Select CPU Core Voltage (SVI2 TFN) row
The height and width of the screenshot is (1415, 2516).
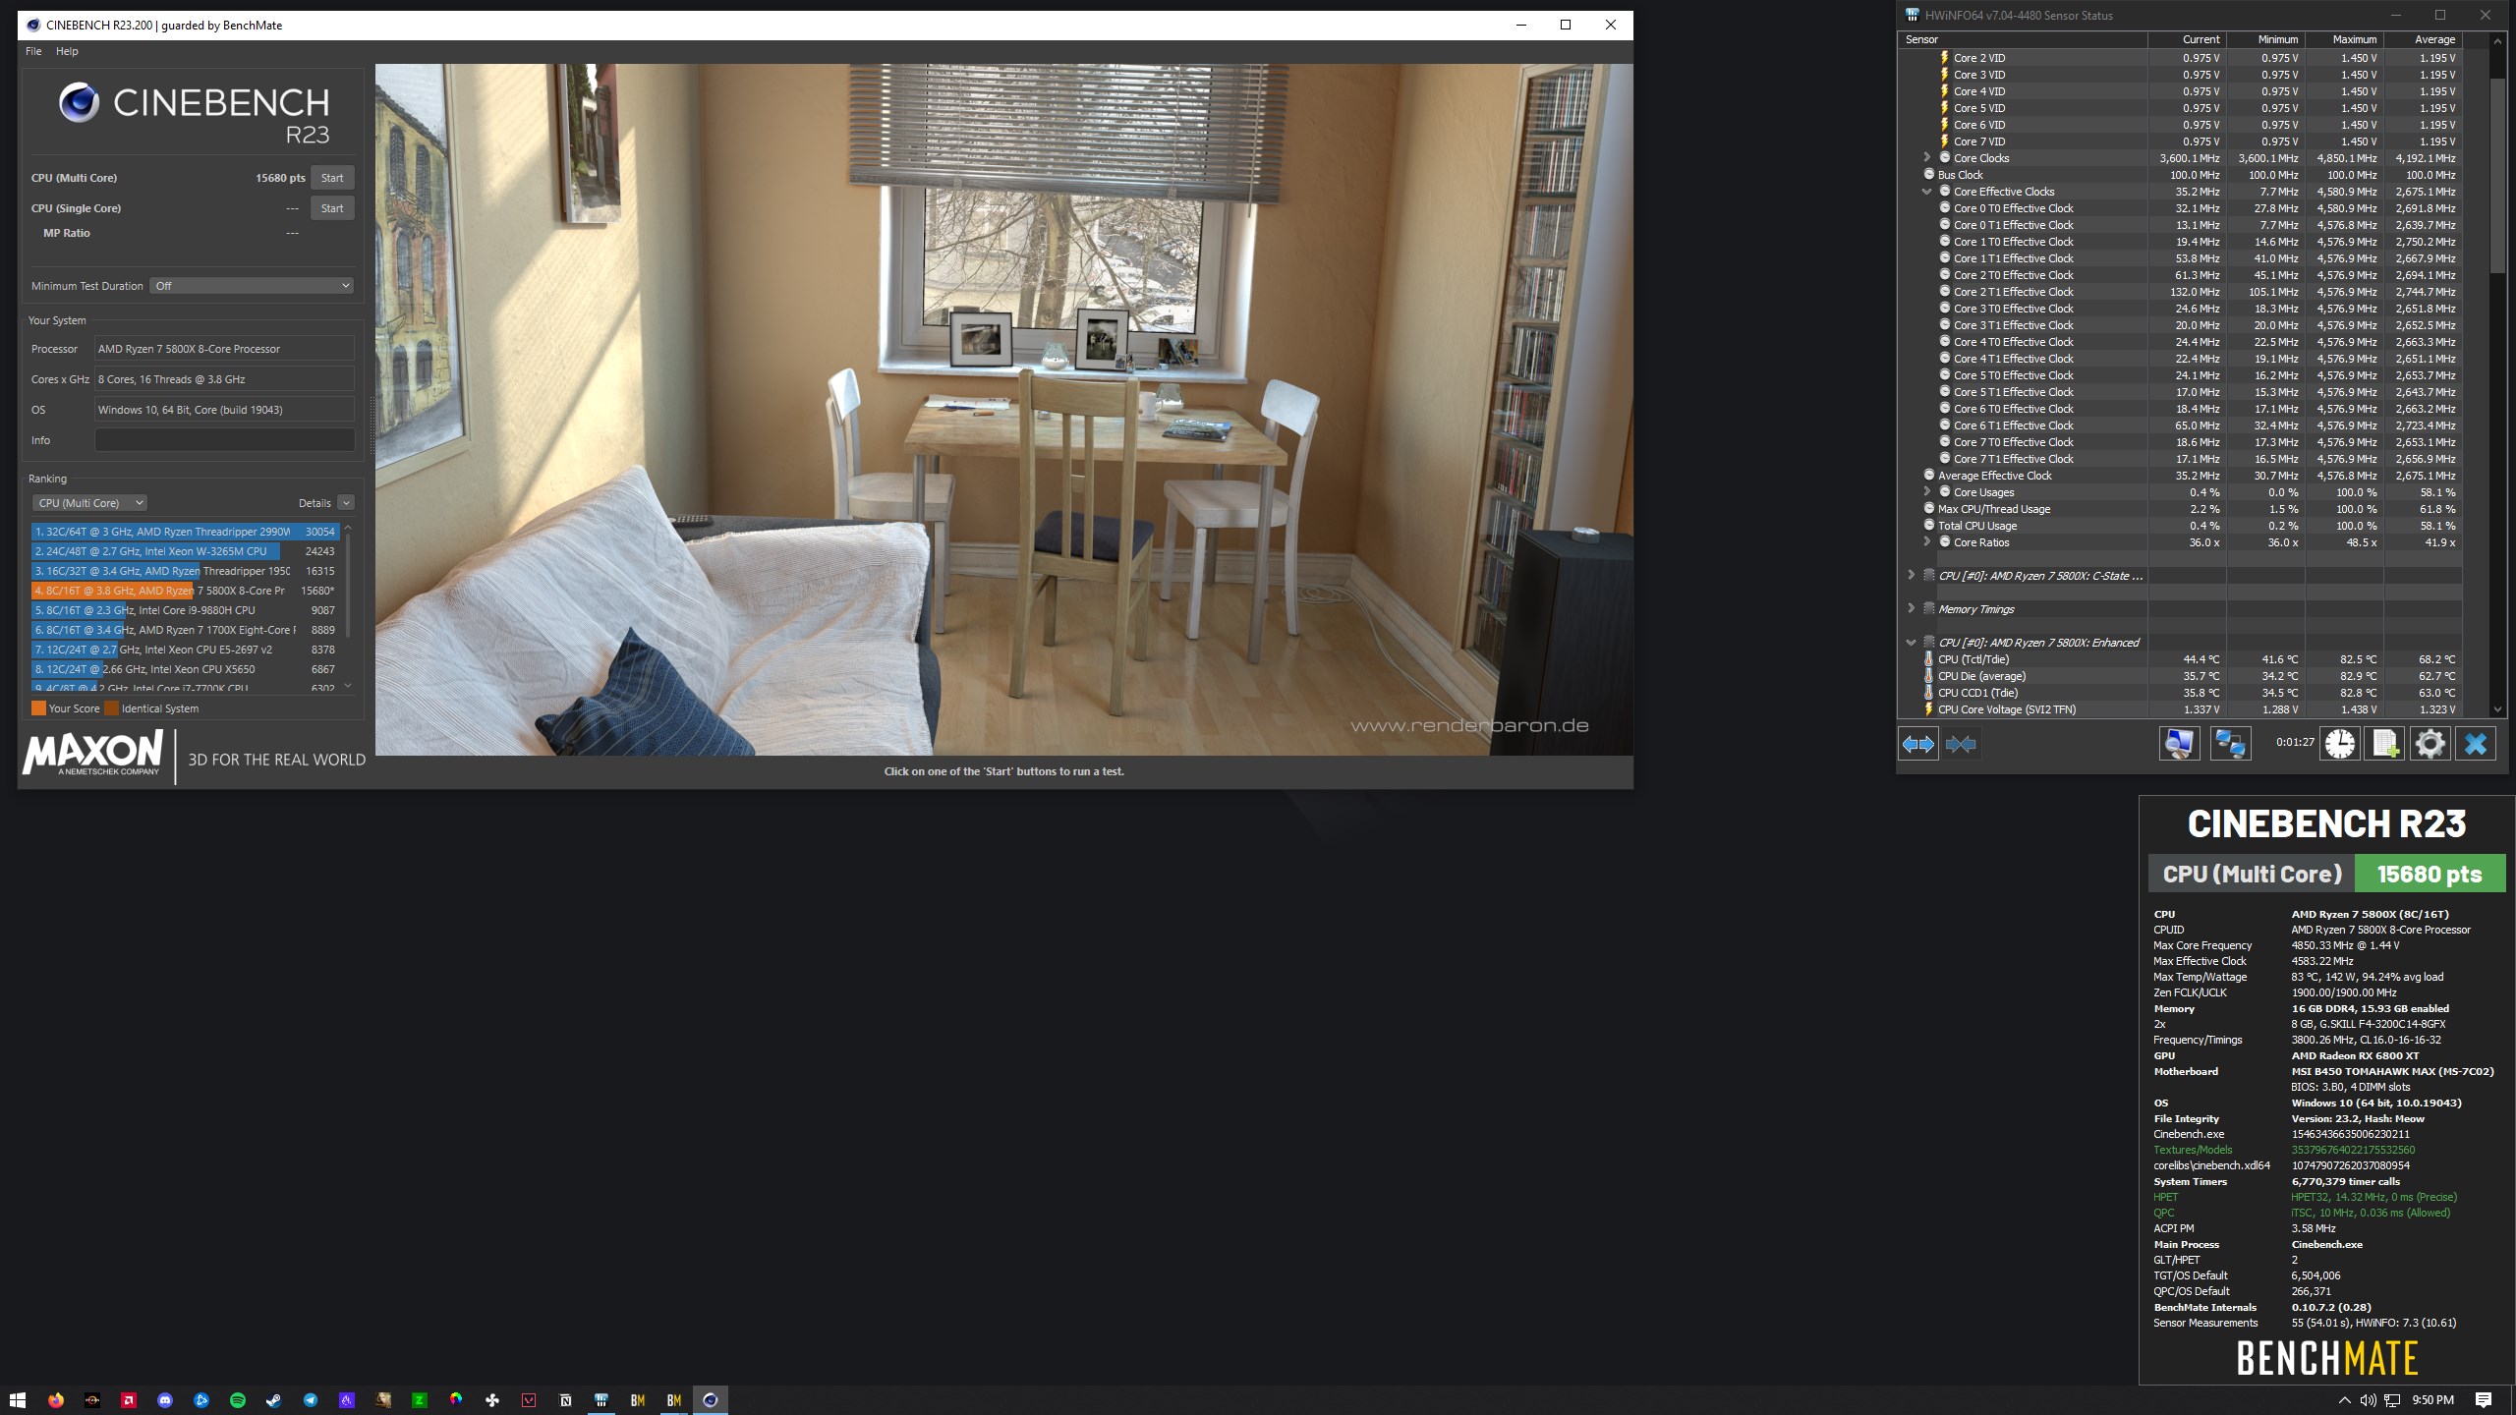[x=2180, y=709]
